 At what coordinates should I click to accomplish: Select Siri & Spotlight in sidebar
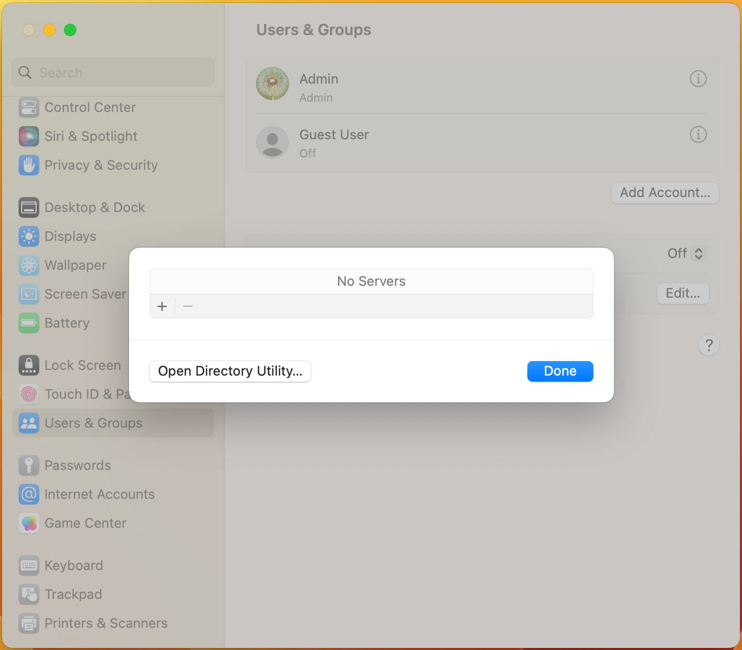click(91, 136)
